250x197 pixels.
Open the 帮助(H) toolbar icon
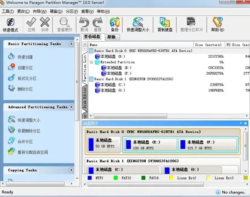pos(218,25)
